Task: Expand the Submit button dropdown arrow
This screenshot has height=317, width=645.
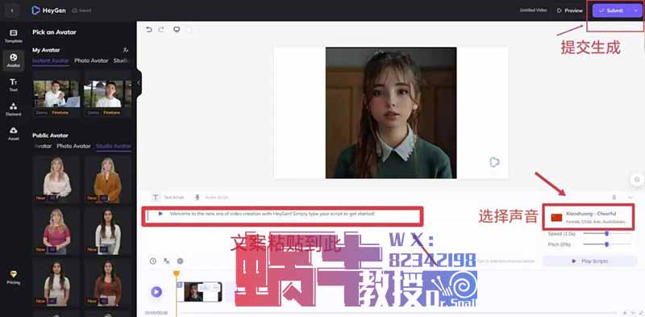Action: 635,10
